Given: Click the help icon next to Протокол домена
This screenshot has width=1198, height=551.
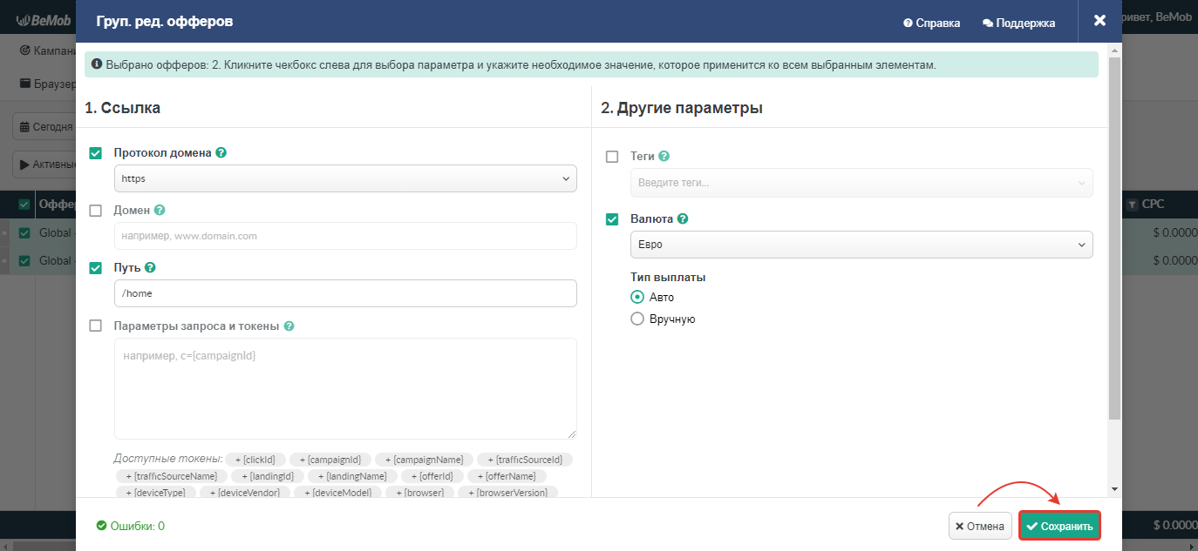Looking at the screenshot, I should (221, 152).
